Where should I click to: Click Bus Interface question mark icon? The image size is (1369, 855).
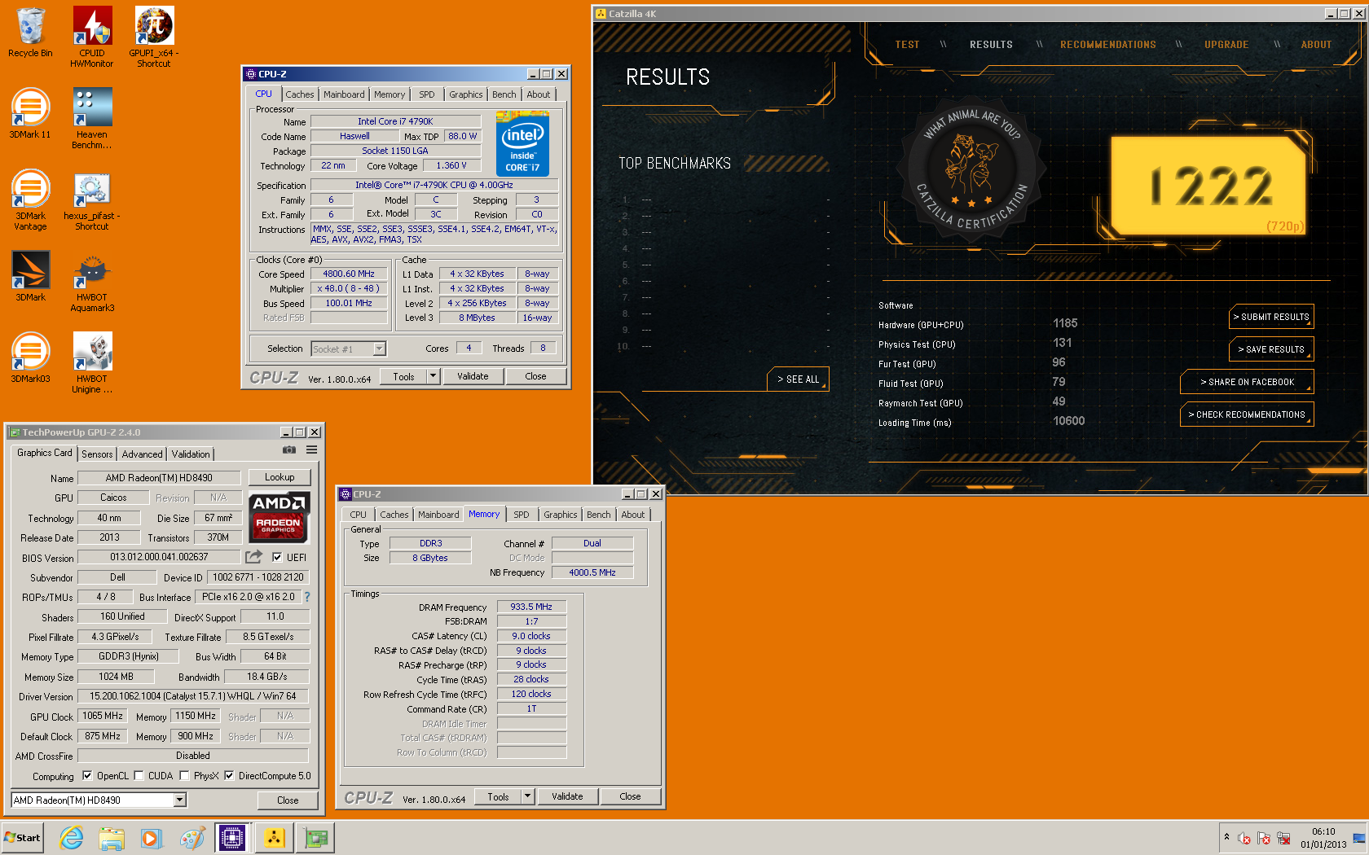tap(307, 597)
